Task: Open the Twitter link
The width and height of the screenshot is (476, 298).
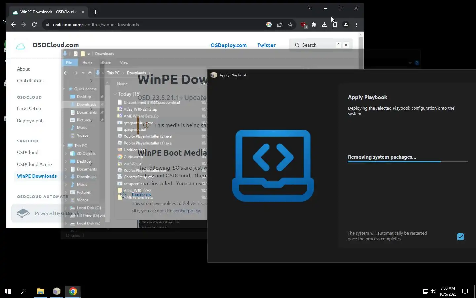Action: [x=266, y=45]
